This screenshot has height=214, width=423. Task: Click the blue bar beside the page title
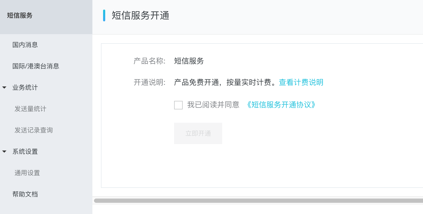click(x=104, y=15)
